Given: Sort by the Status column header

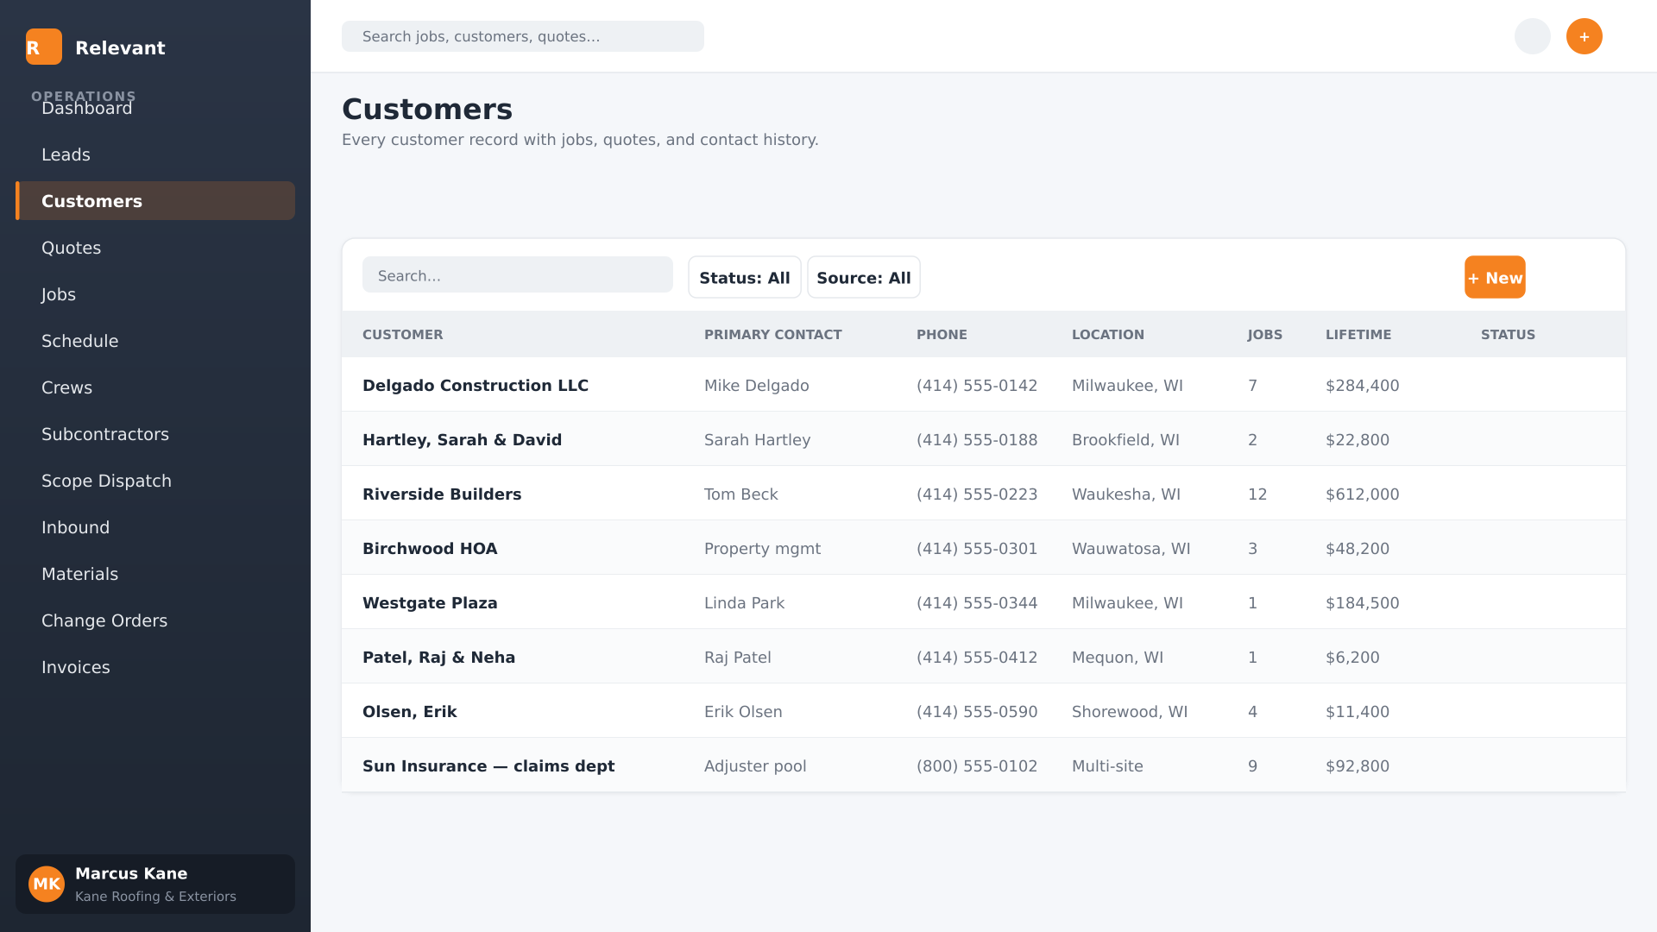Looking at the screenshot, I should 1508,335.
